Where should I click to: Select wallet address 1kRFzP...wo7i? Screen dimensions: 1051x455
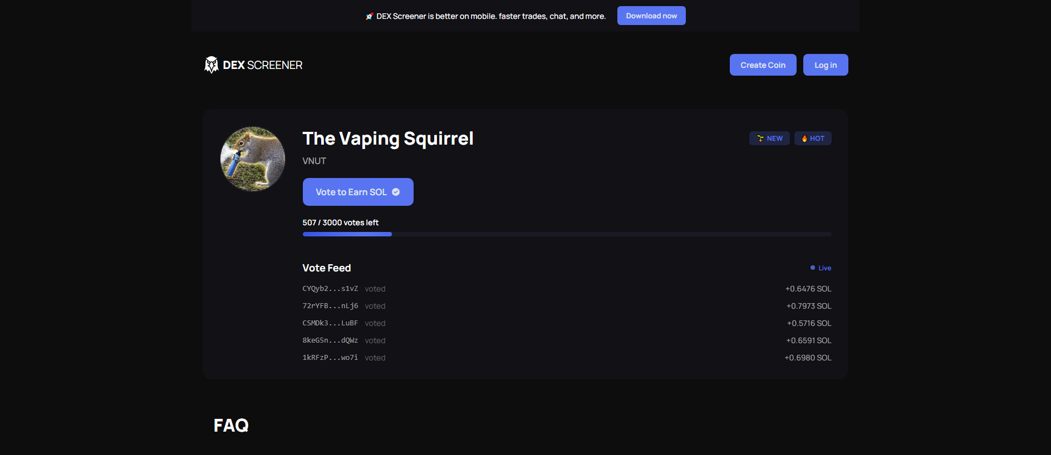click(330, 358)
